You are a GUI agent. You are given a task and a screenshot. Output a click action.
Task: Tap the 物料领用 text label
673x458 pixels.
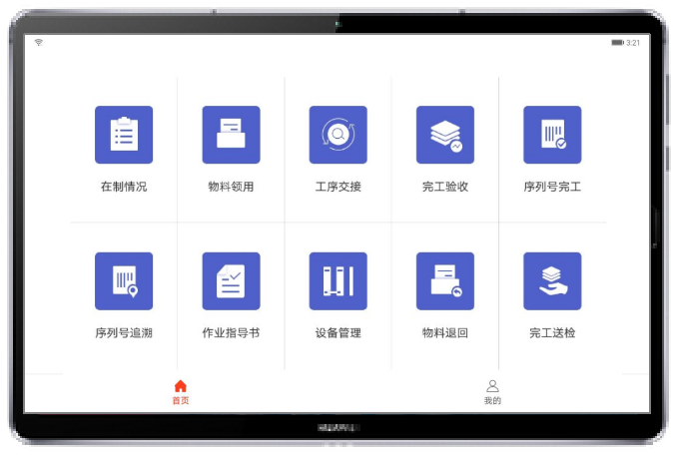[231, 187]
